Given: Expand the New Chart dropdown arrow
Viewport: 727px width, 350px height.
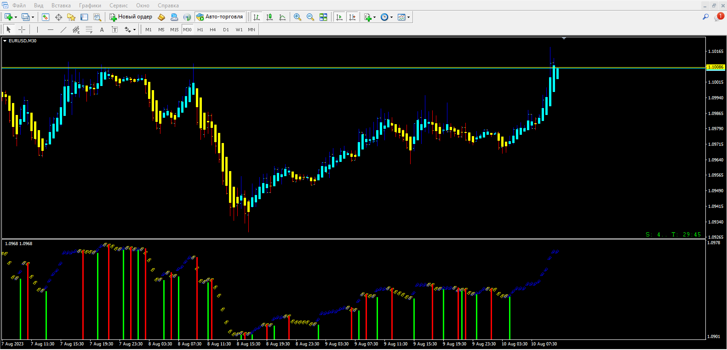Looking at the screenshot, I should [16, 17].
